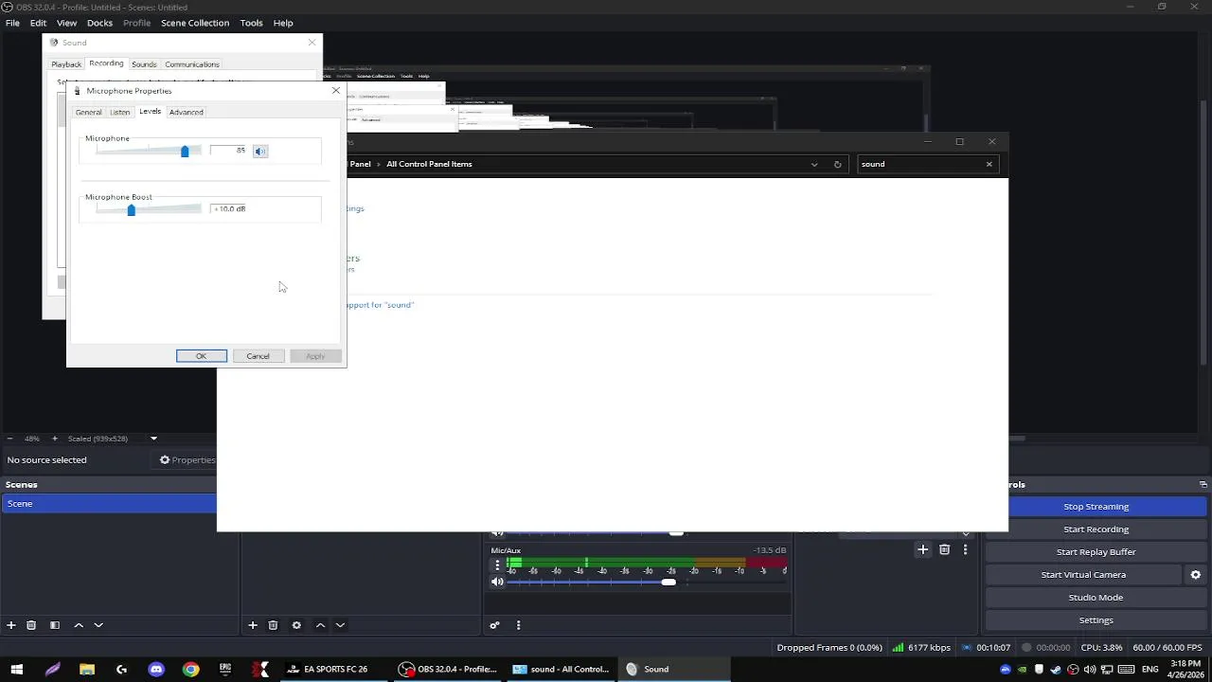Refresh the Control Panel window
The image size is (1212, 682).
[x=837, y=164]
